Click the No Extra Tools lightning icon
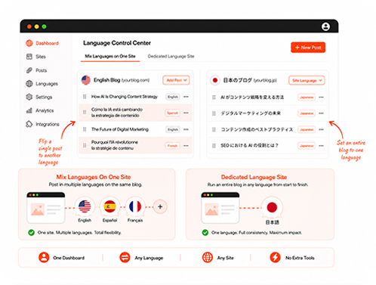The image size is (376, 285). (x=275, y=257)
